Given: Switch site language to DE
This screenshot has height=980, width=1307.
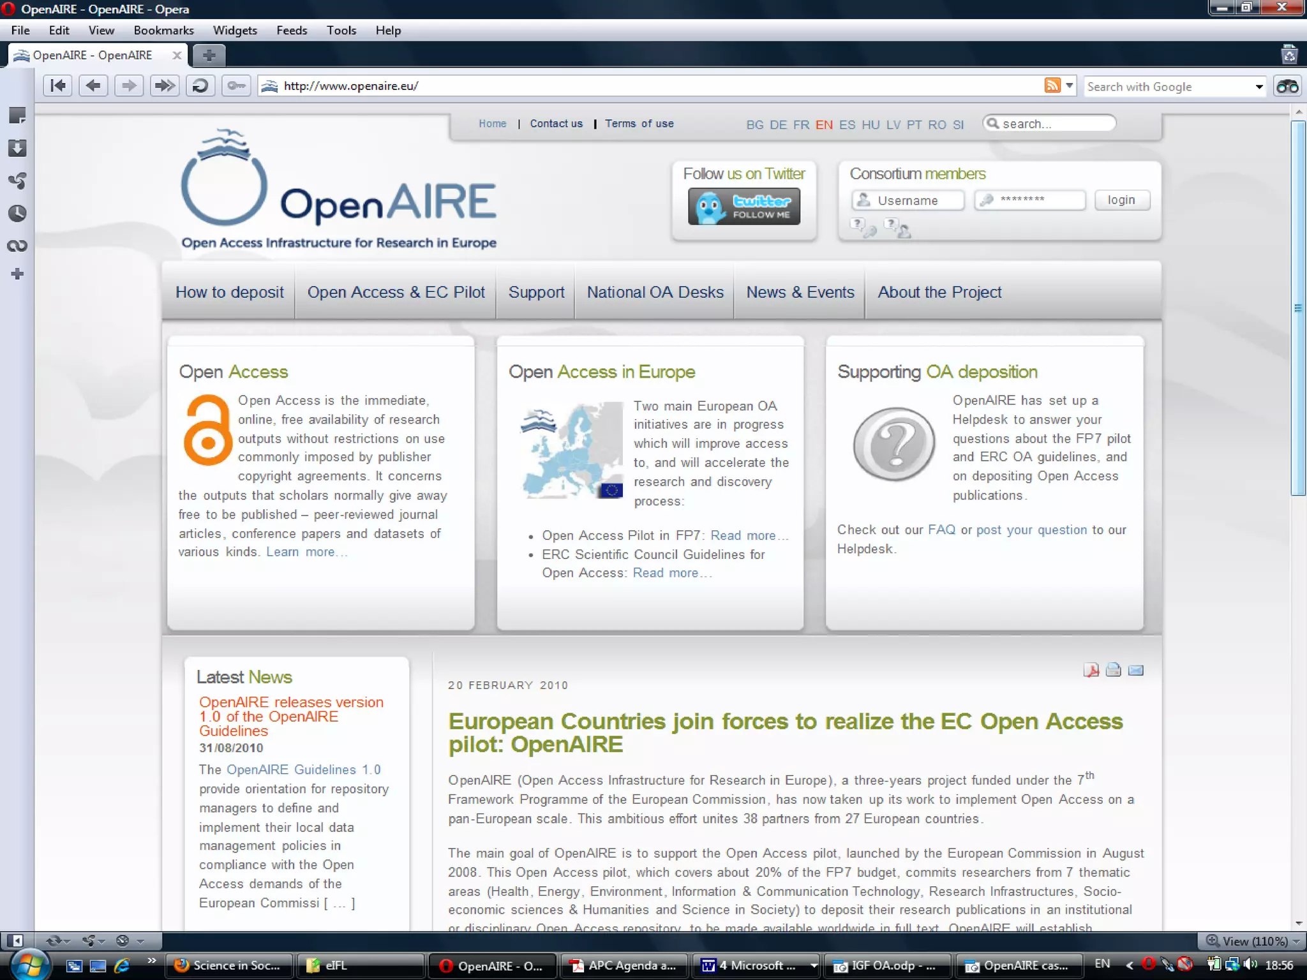Looking at the screenshot, I should point(778,124).
